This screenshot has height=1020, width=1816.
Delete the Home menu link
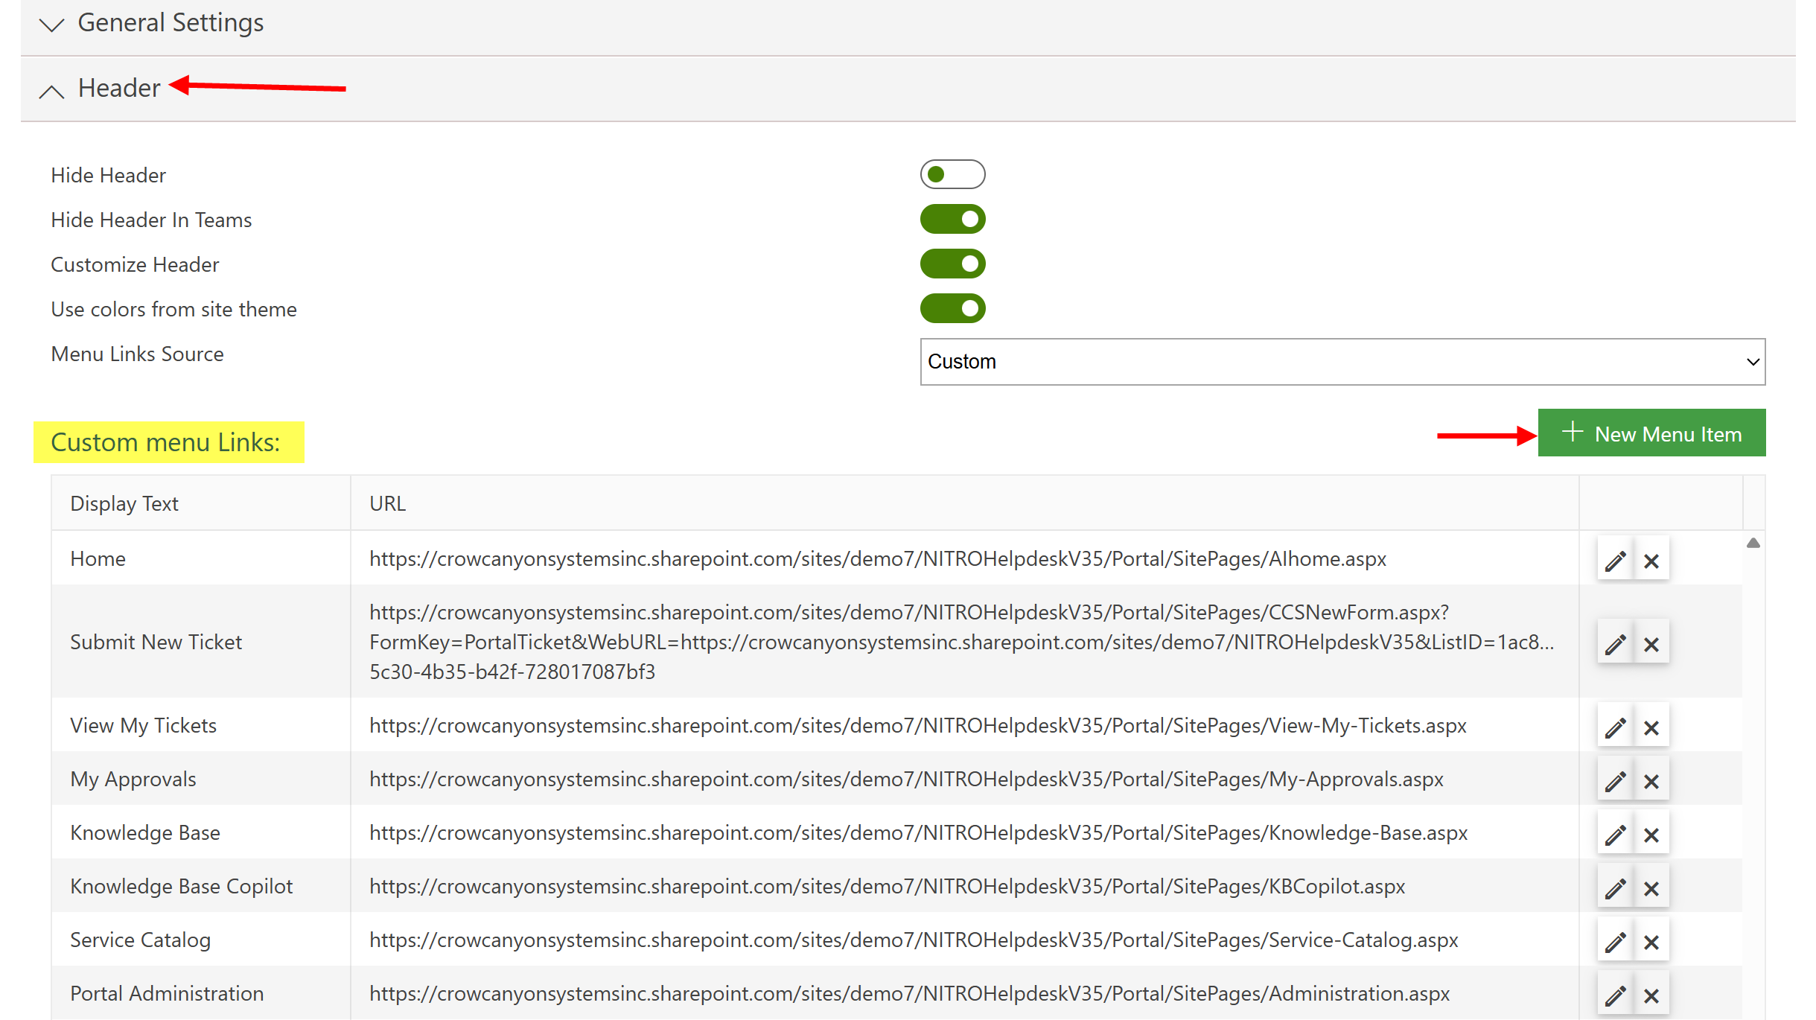(x=1651, y=561)
